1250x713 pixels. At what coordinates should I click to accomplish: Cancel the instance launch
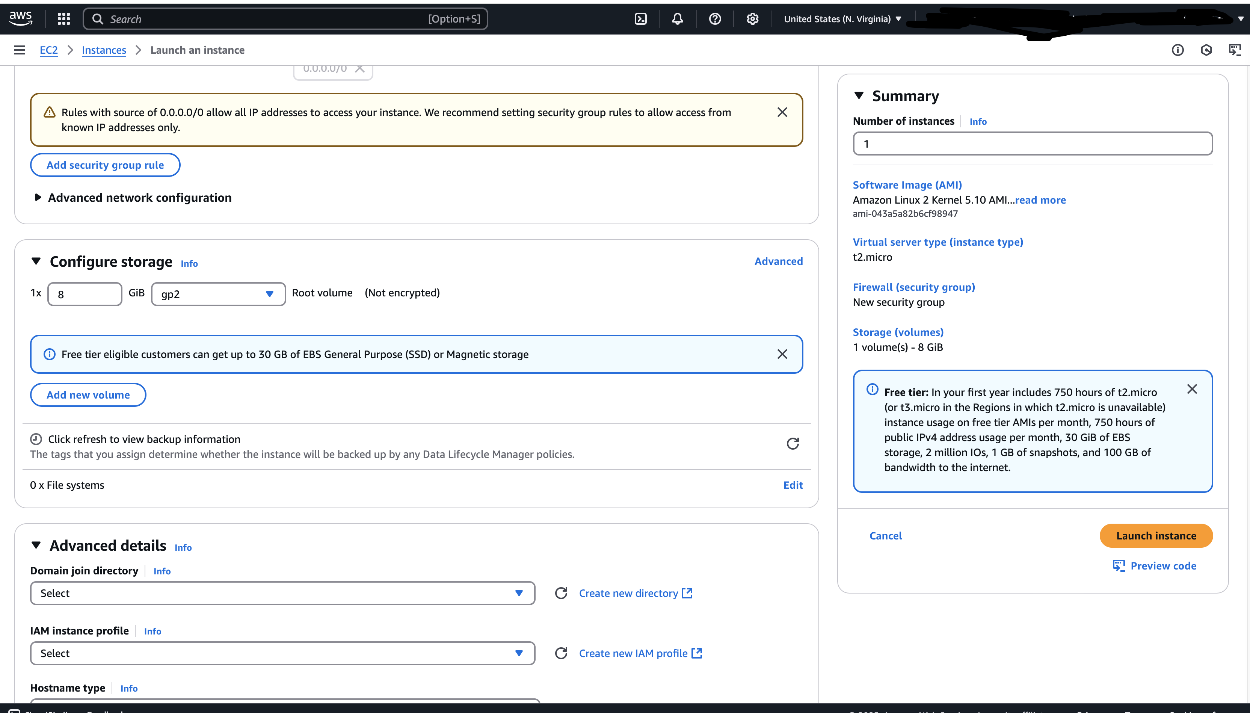885,536
